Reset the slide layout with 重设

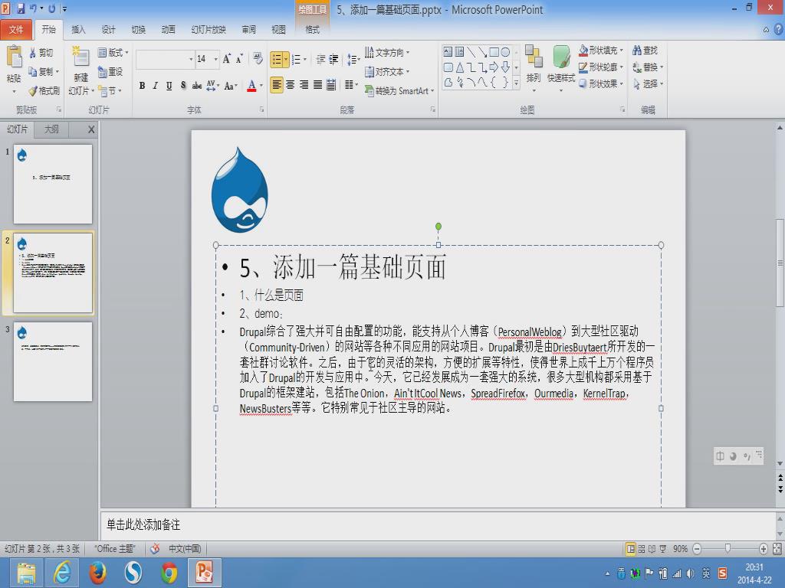pos(110,71)
